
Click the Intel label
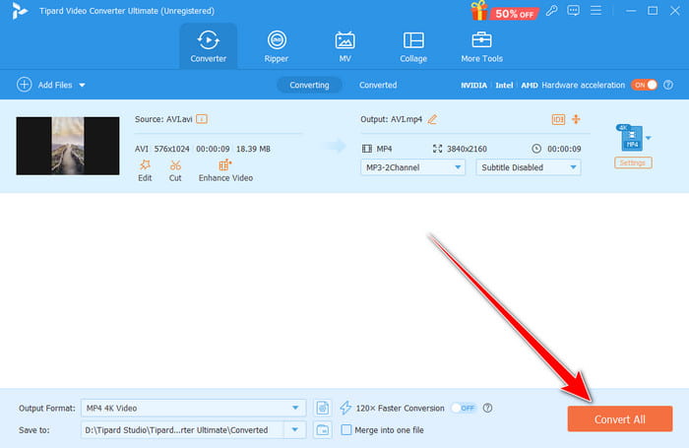click(504, 86)
